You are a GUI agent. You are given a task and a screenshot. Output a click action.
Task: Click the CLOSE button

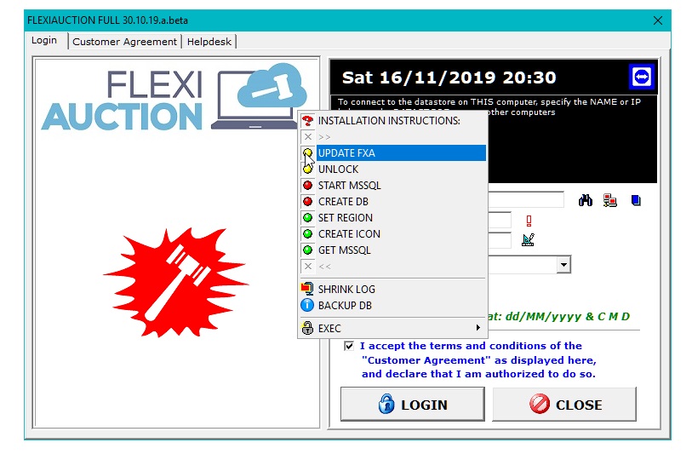tap(564, 405)
